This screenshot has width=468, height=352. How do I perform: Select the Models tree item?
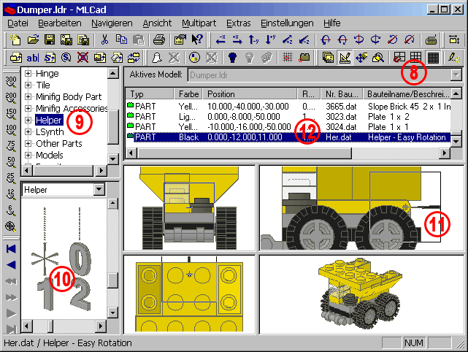coord(50,156)
